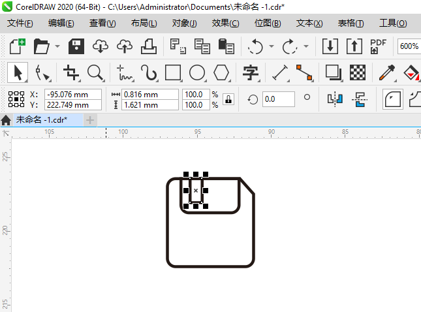Image resolution: width=421 pixels, height=312 pixels.
Task: Select the round corner option
Action: (x=392, y=99)
